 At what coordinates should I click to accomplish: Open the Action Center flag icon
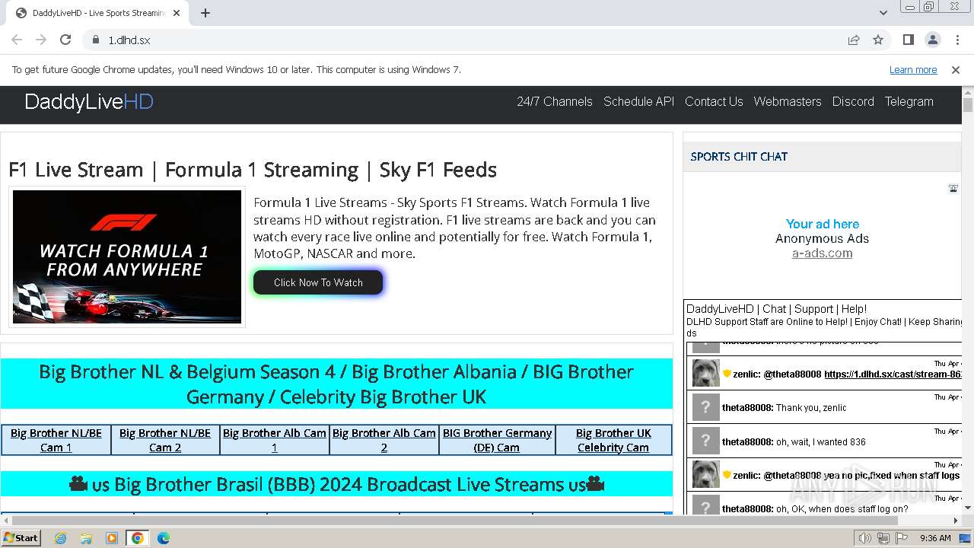point(901,538)
